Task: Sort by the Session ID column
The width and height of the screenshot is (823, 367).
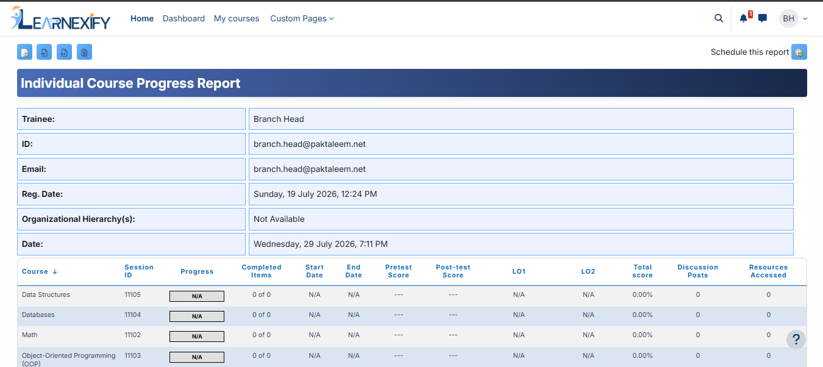Action: click(139, 271)
